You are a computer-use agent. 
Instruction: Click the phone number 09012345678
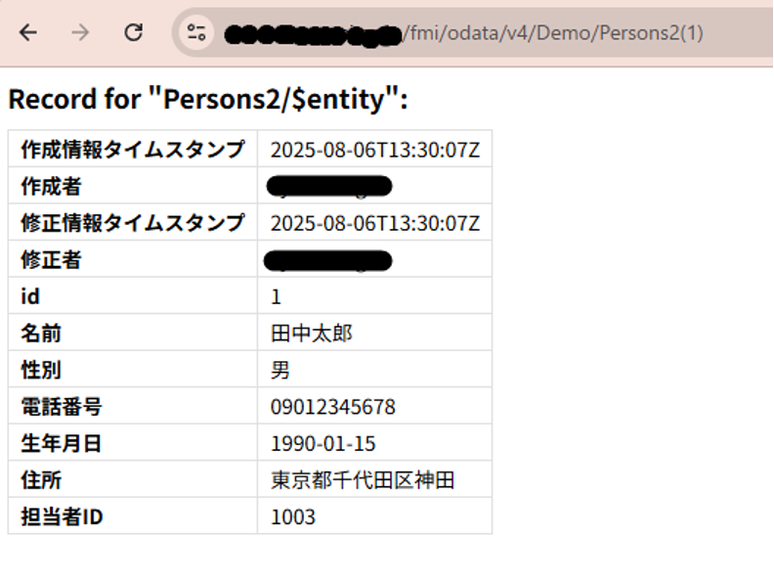click(x=332, y=407)
